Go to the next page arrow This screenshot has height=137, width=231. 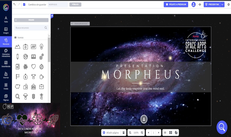tap(159, 132)
